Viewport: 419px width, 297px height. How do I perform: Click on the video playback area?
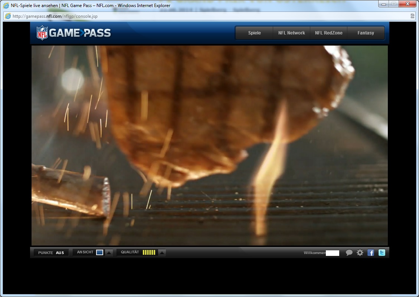click(x=209, y=145)
